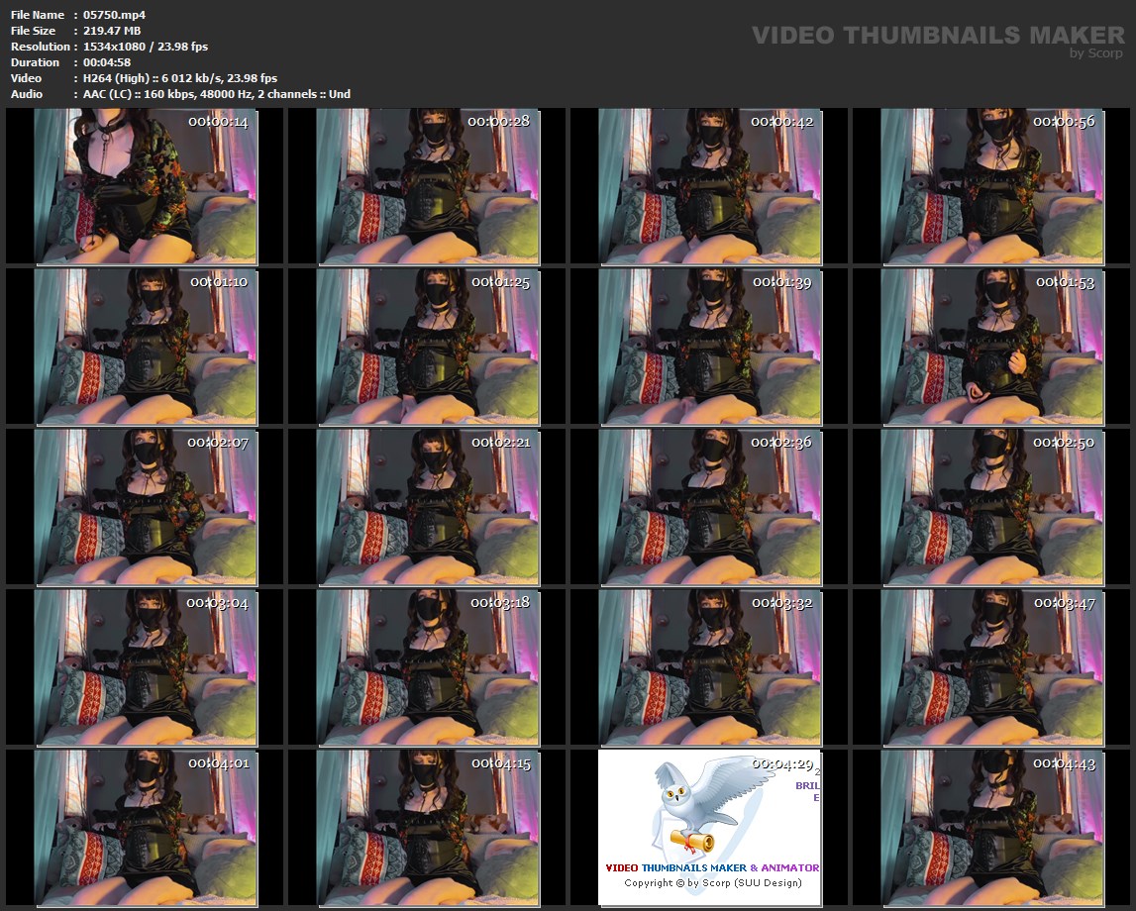
Task: Click the 00:02:21 video frame
Action: pyautogui.click(x=428, y=507)
